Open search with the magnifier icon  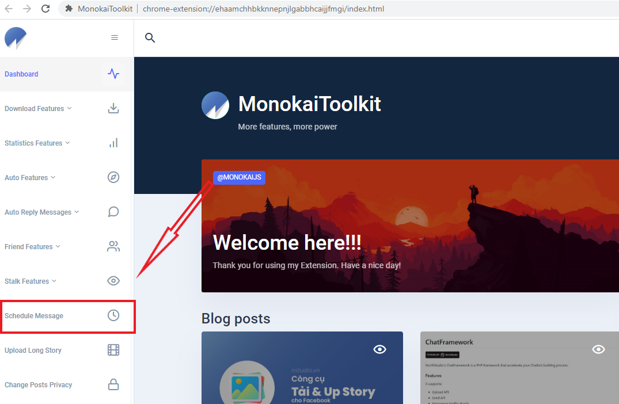150,37
